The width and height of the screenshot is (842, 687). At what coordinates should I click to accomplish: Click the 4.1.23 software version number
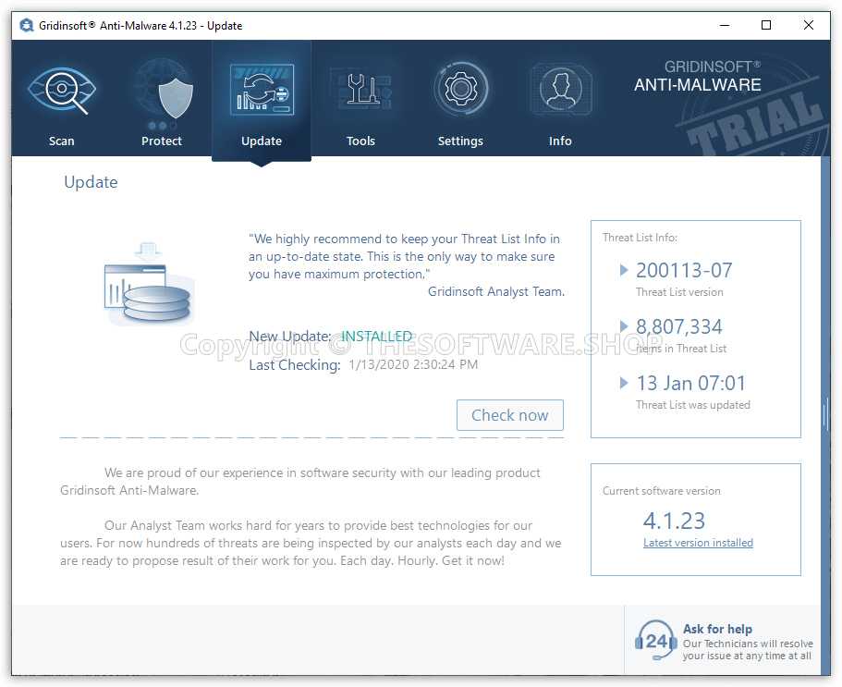point(674,520)
